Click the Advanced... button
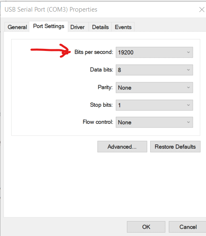The width and height of the screenshot is (206, 236). point(122,147)
